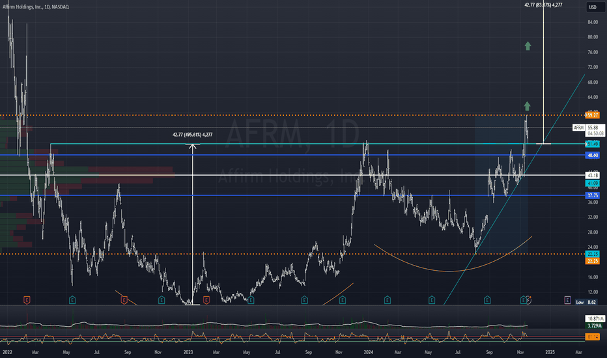Open the November 2023 teal earnings marker
This screenshot has width=607, height=358.
[342, 299]
